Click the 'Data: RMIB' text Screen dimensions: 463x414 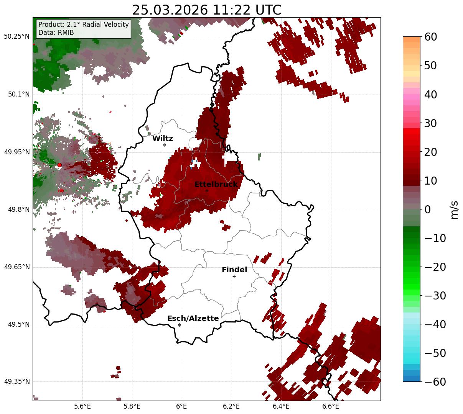(56, 33)
